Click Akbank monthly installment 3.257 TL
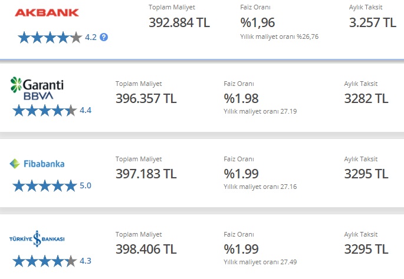 pos(373,22)
